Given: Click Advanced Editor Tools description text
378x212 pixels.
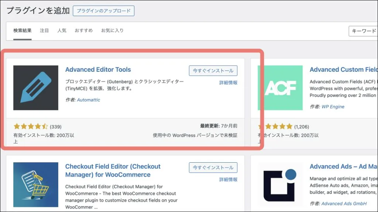Looking at the screenshot, I should 124,85.
